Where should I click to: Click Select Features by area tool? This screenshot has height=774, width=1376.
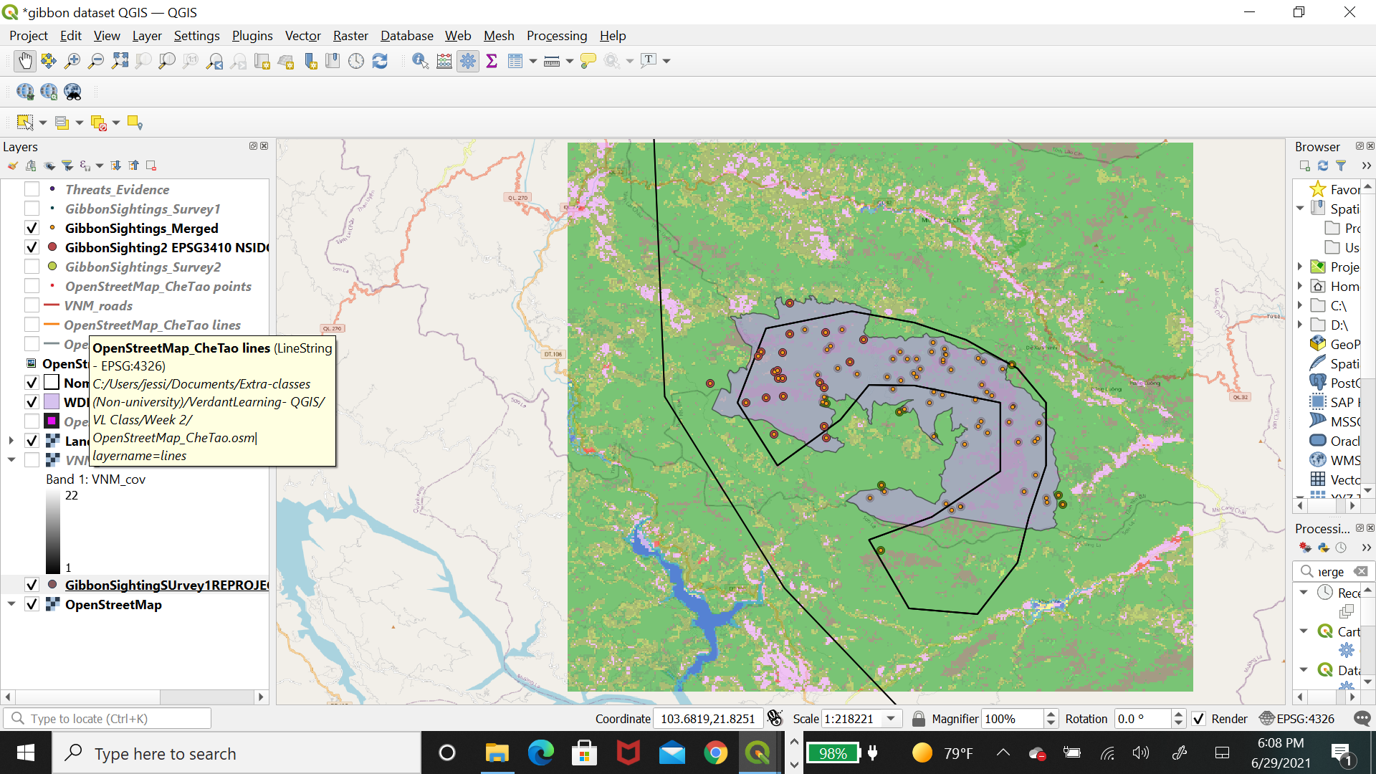[x=25, y=123]
